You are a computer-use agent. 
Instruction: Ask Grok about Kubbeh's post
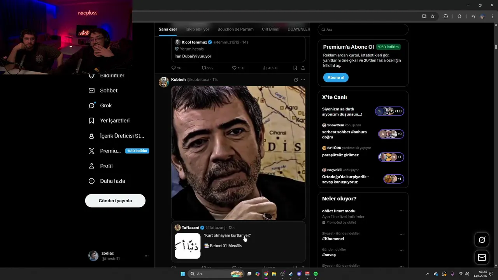[296, 80]
